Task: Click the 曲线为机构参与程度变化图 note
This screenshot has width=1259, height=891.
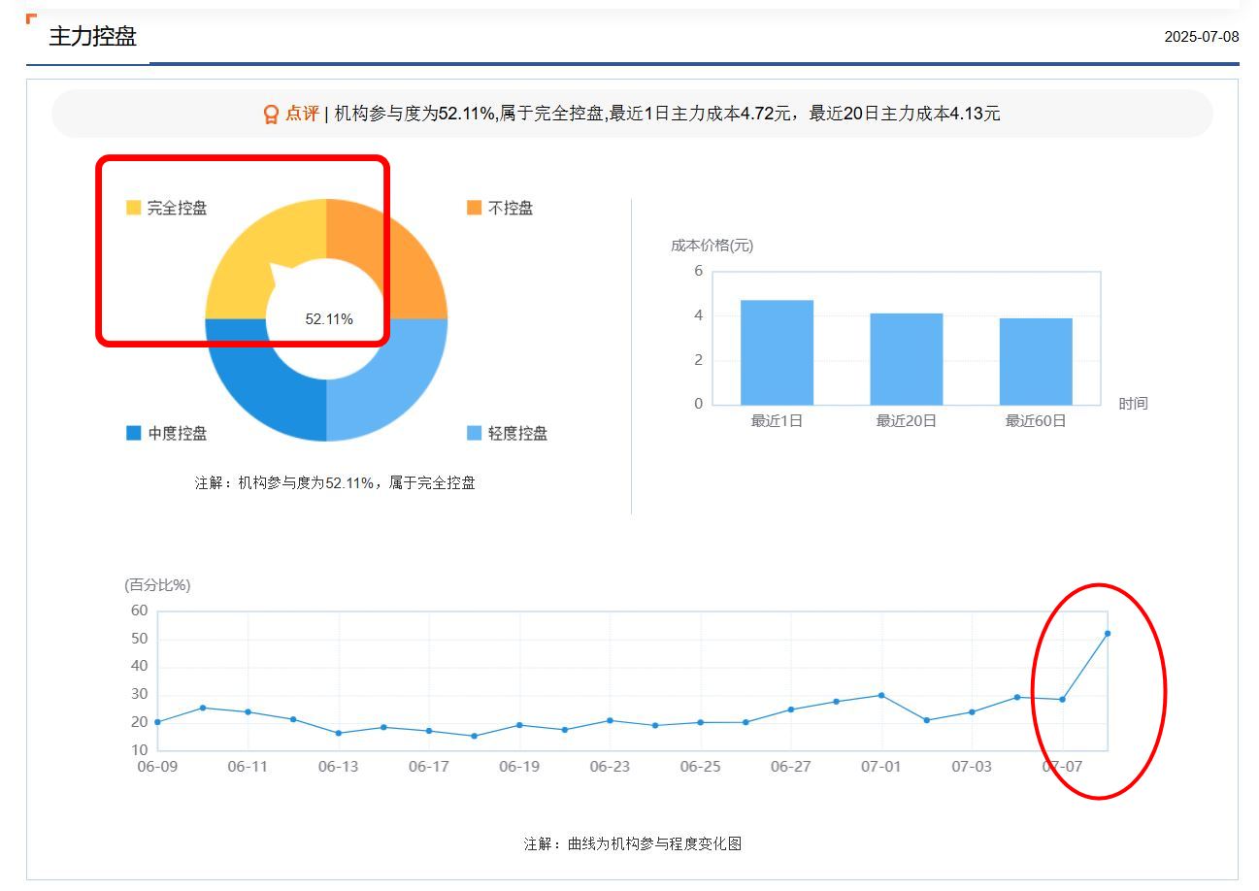Action: [654, 843]
